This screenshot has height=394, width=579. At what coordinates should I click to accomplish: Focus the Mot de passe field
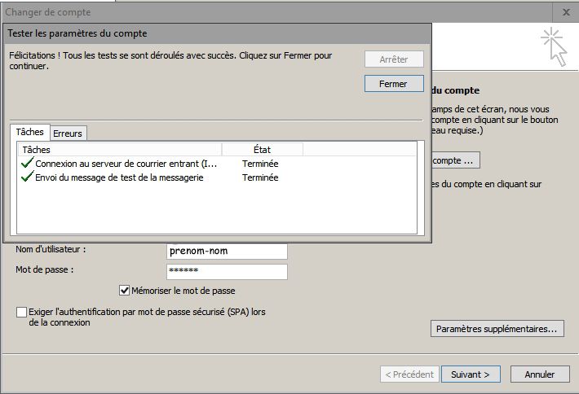[x=227, y=272]
